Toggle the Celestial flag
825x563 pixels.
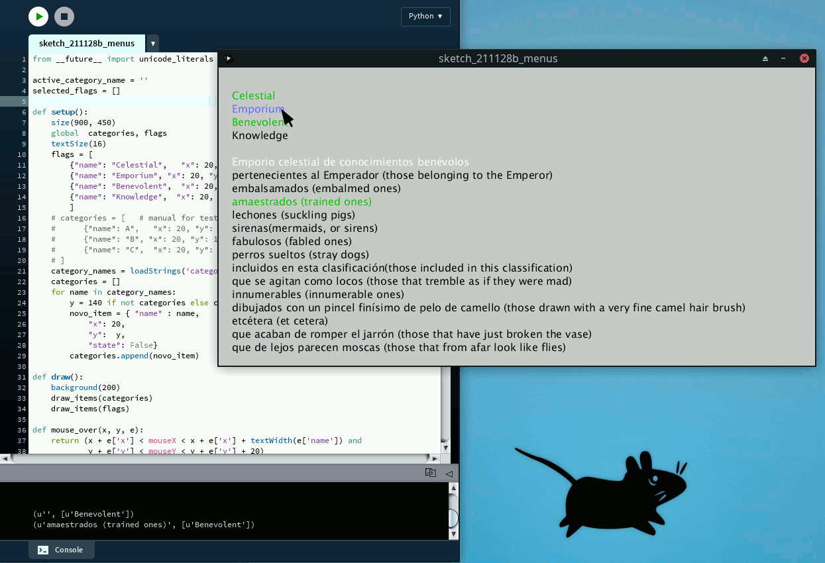click(253, 96)
